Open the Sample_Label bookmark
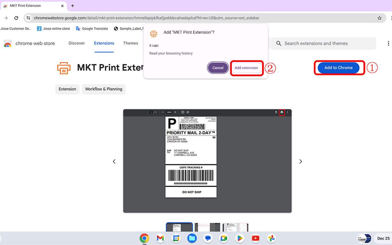This screenshot has width=392, height=245. (129, 28)
